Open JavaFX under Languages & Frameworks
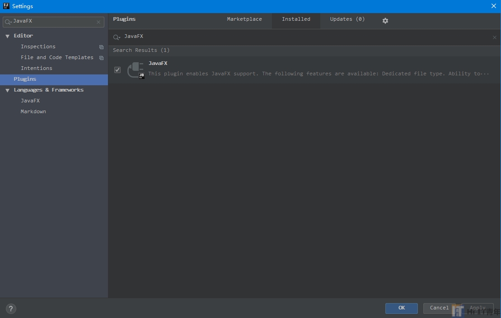Screen dimensions: 501x318 pos(30,101)
